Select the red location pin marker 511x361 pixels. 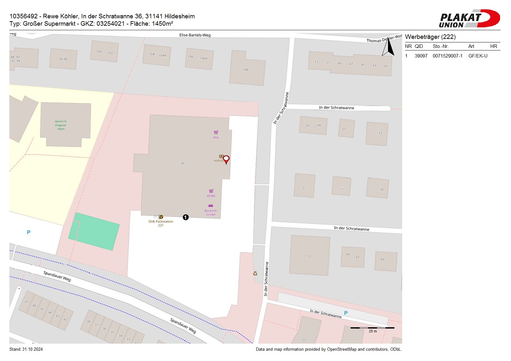(x=226, y=159)
